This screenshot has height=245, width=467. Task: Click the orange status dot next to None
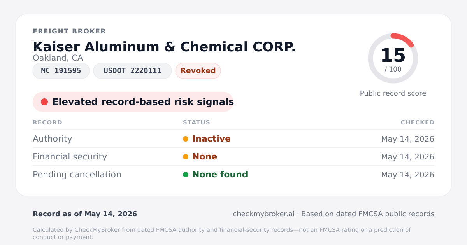click(x=186, y=157)
